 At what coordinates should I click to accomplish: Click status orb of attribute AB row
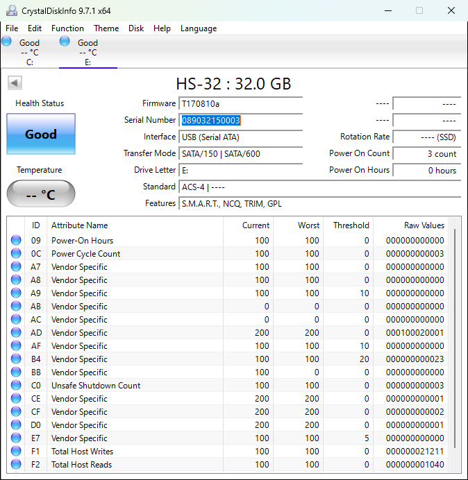[16, 306]
